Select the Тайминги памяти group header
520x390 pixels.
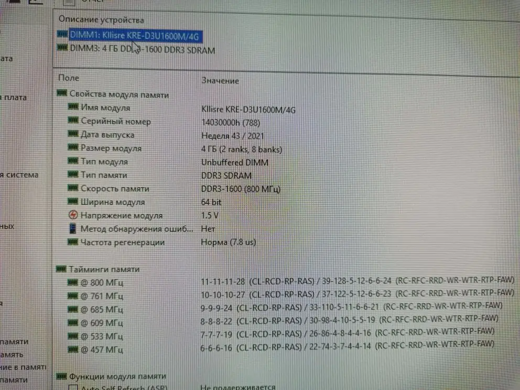pyautogui.click(x=104, y=269)
